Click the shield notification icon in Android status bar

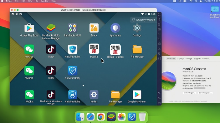(17, 14)
